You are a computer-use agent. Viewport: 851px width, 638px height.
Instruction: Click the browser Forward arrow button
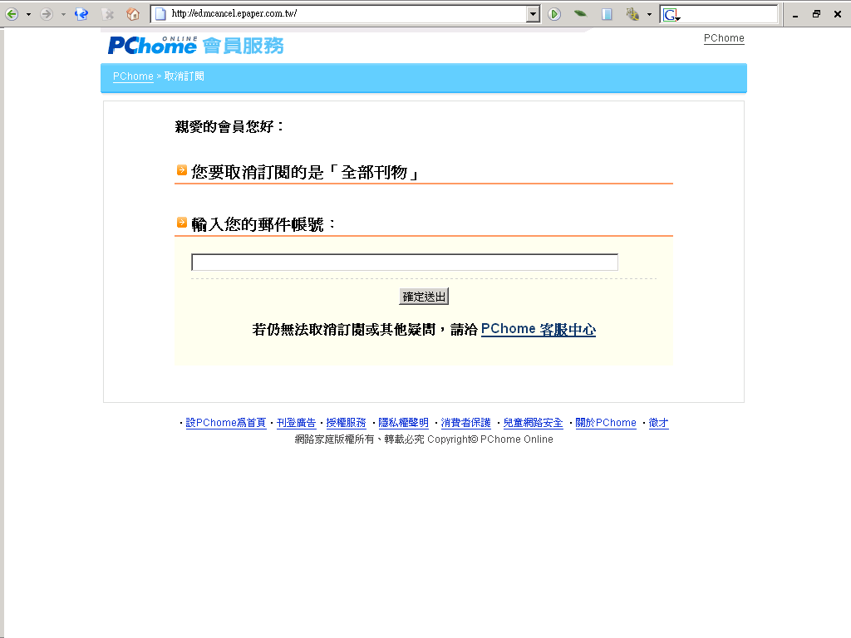tap(47, 14)
